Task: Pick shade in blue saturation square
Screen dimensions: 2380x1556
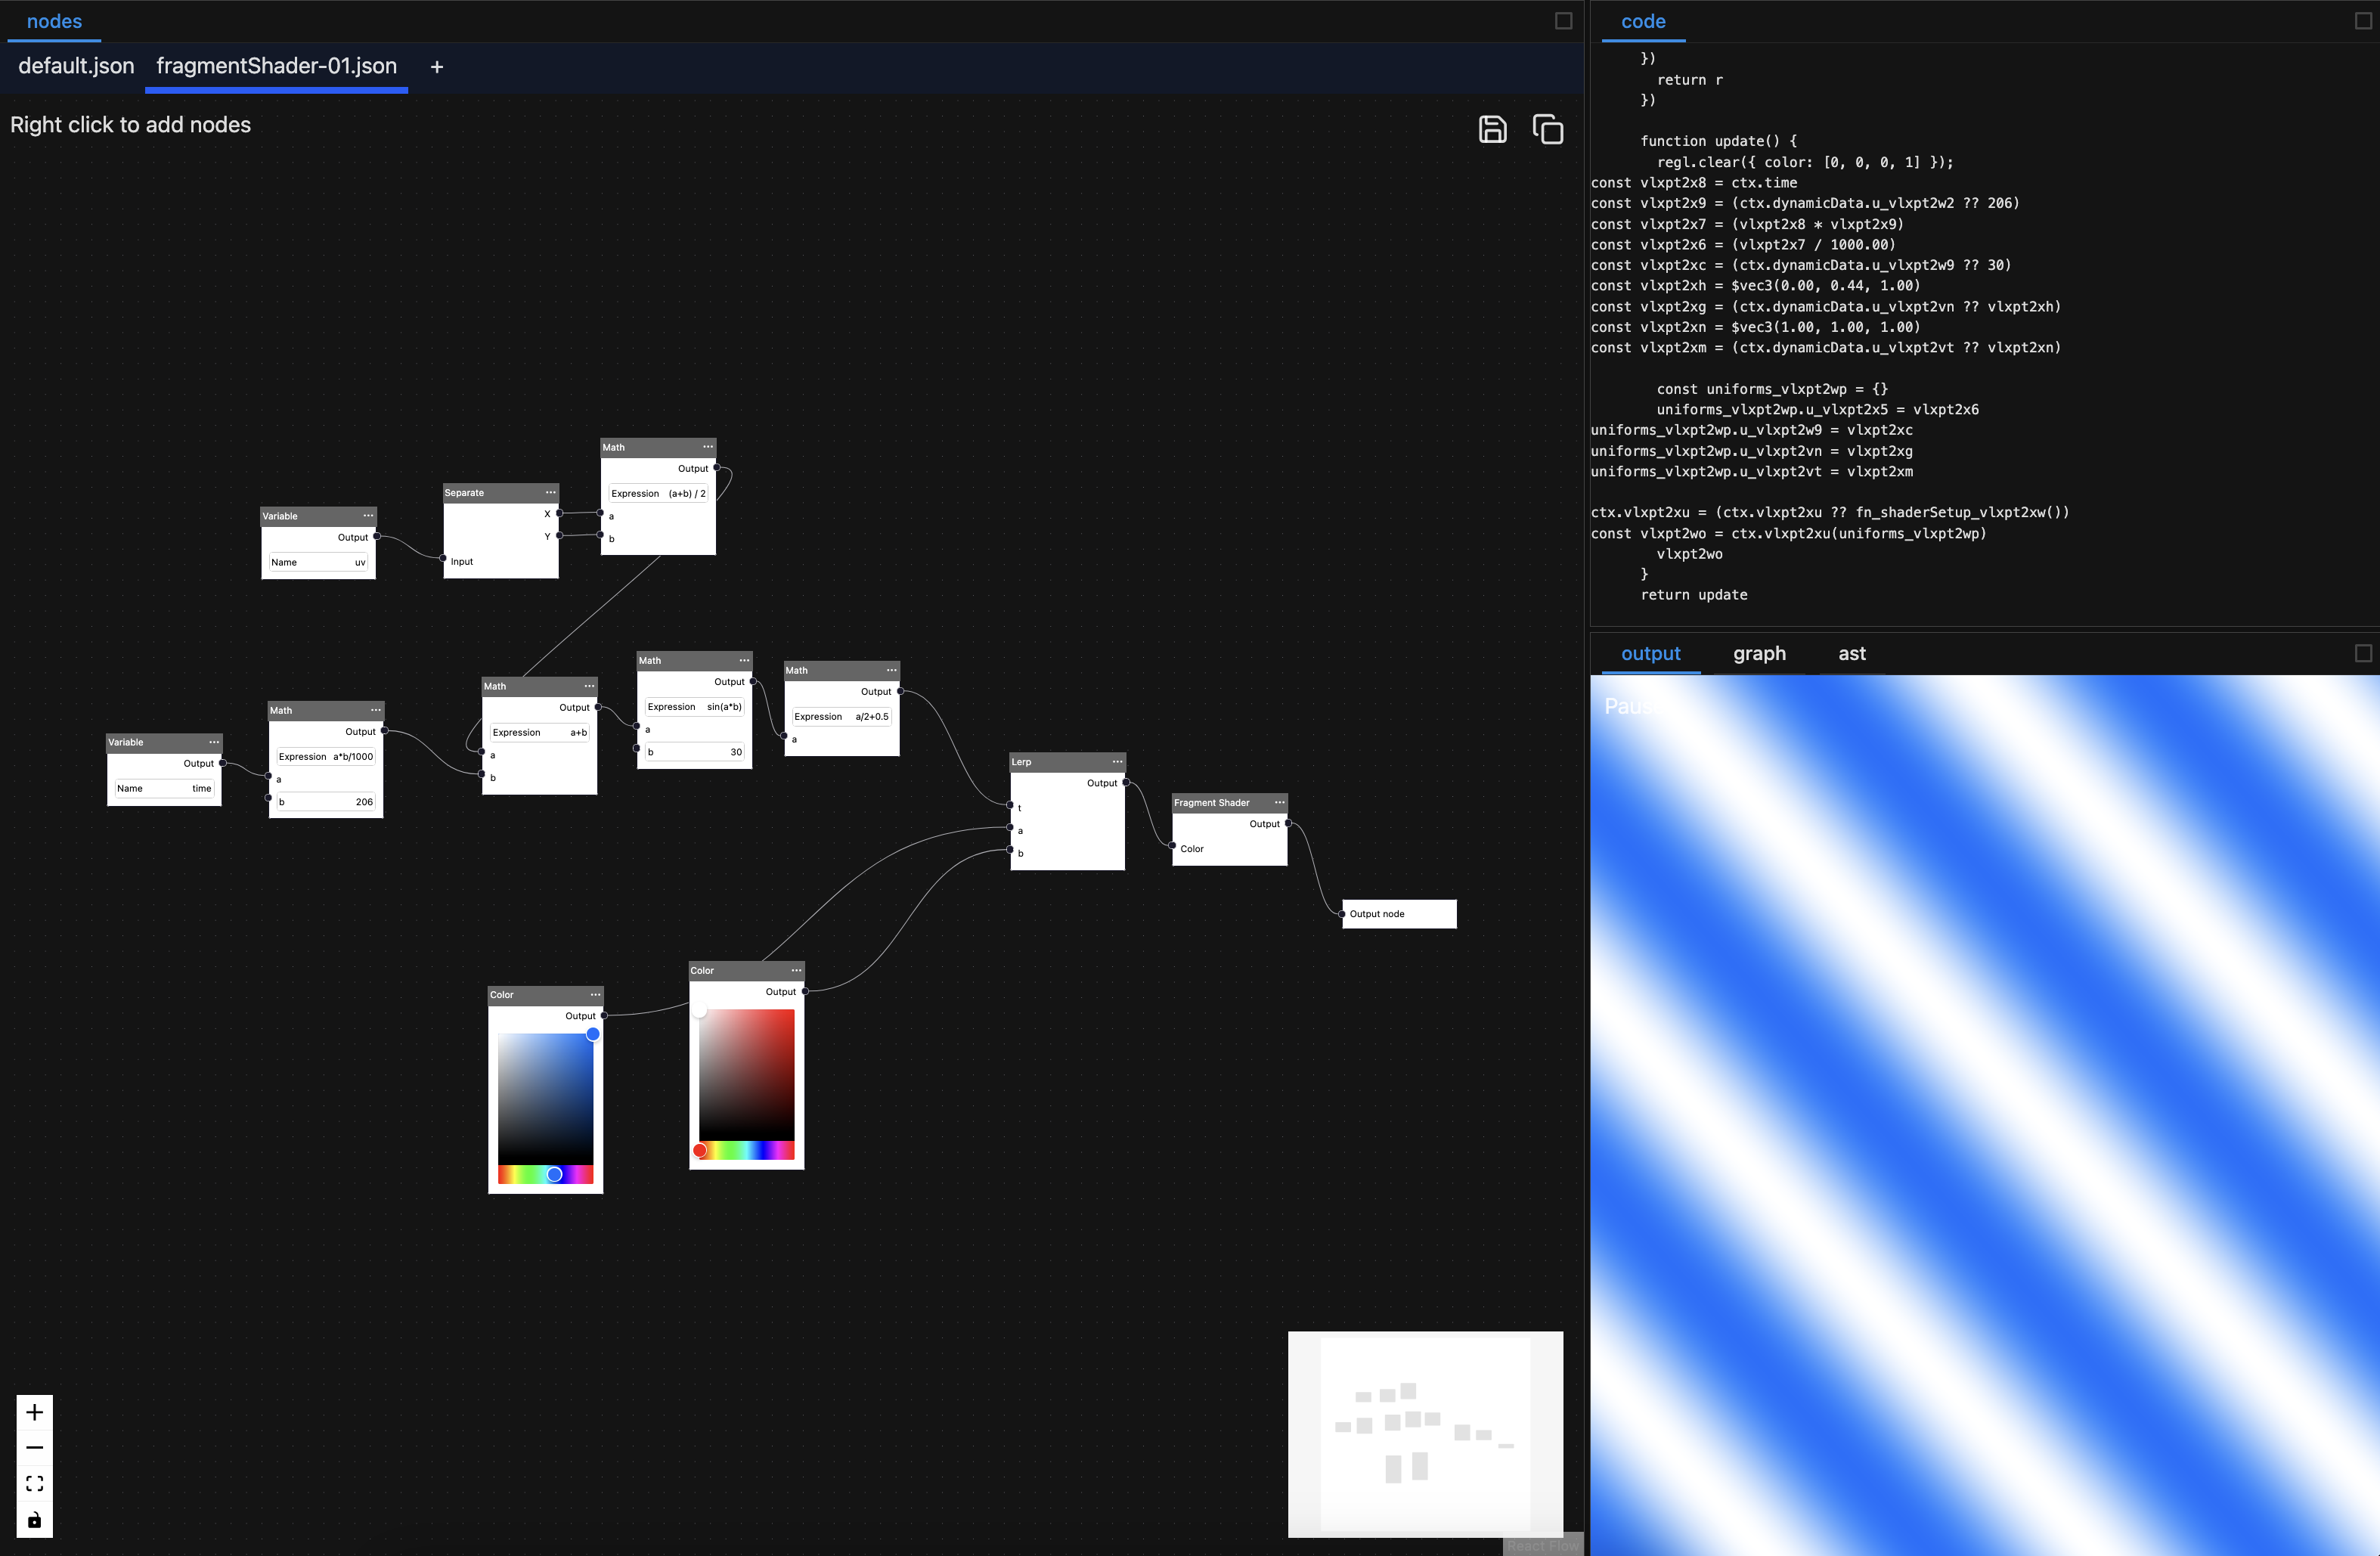Action: (545, 1098)
